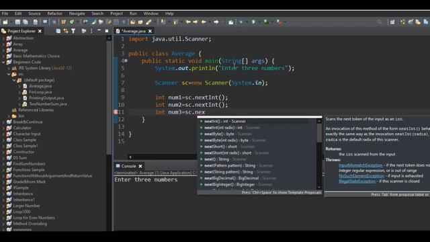Open the NoSuchElementException link
This screenshot has width=430, height=242.
point(361,176)
